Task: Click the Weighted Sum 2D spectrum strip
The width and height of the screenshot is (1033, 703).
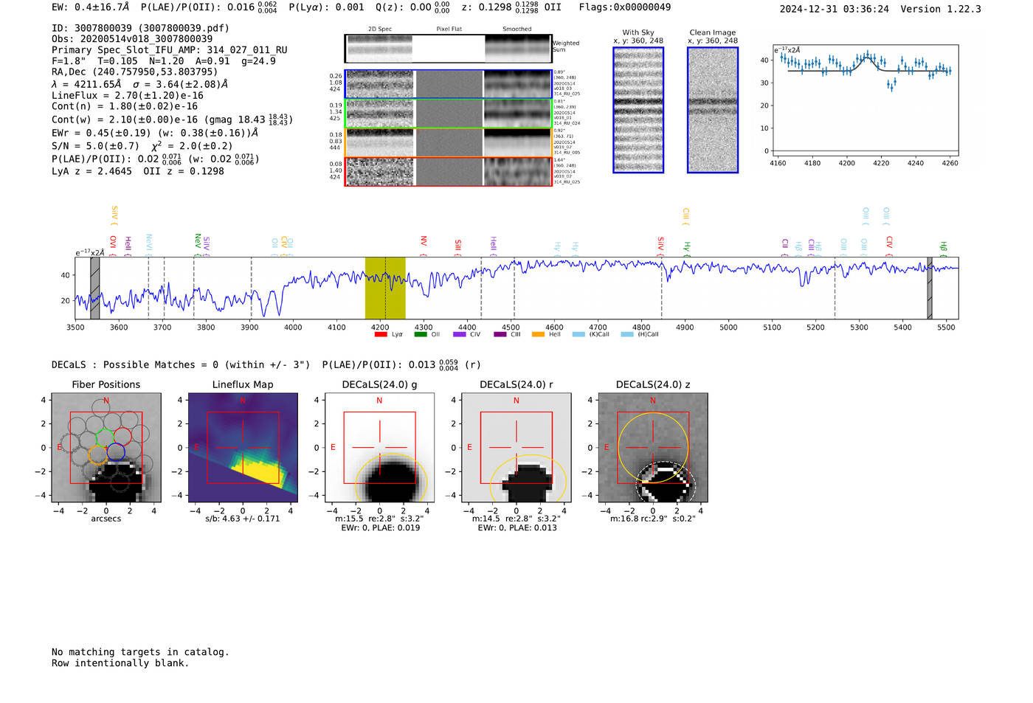Action: point(448,49)
